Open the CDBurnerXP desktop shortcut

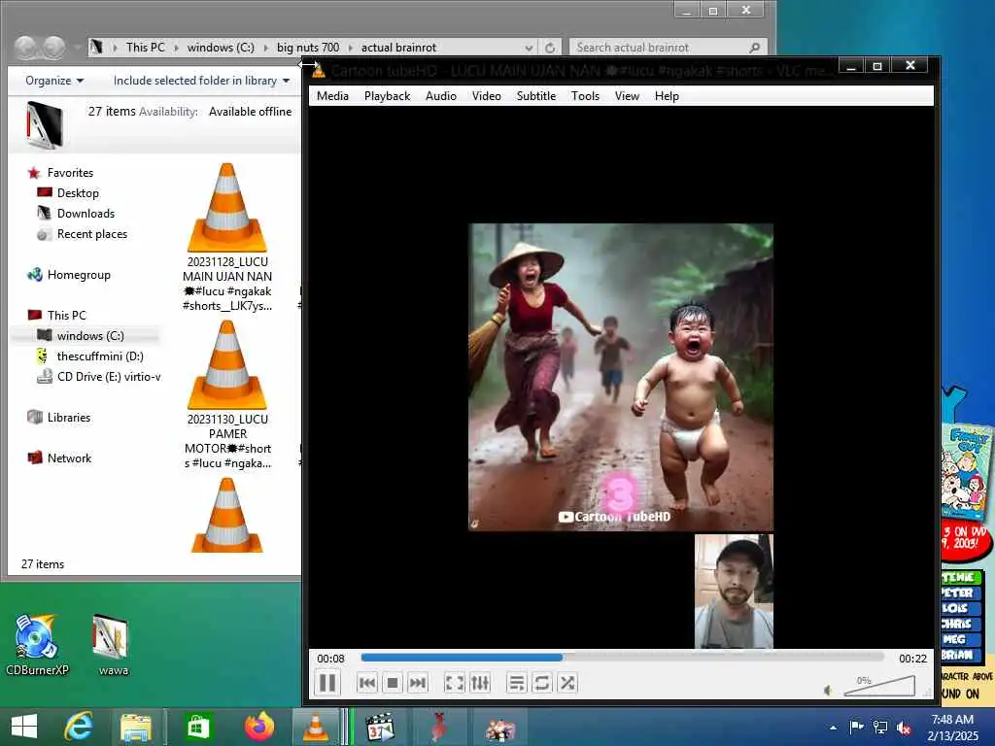(37, 645)
